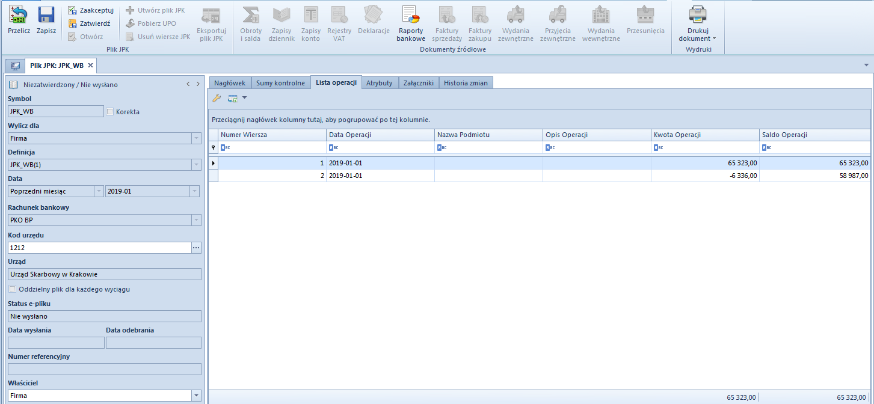
Task: Expand the Drukuj dokument dropdown arrow
Action: [714, 38]
